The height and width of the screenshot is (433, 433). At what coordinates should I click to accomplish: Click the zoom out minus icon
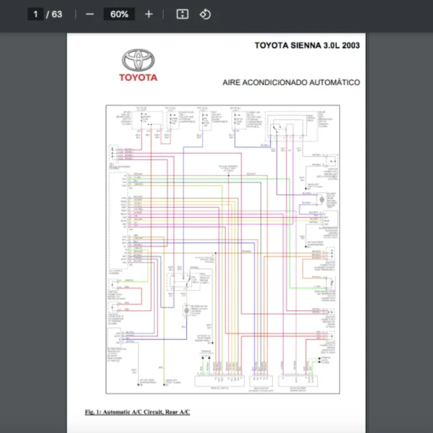[89, 14]
